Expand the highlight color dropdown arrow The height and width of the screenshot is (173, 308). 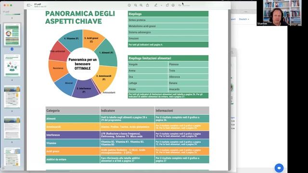[162, 5]
